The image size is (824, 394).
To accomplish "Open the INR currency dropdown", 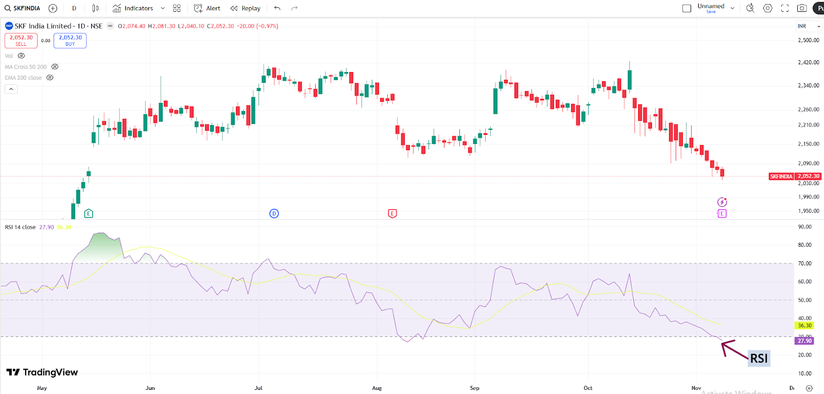I will [809, 26].
